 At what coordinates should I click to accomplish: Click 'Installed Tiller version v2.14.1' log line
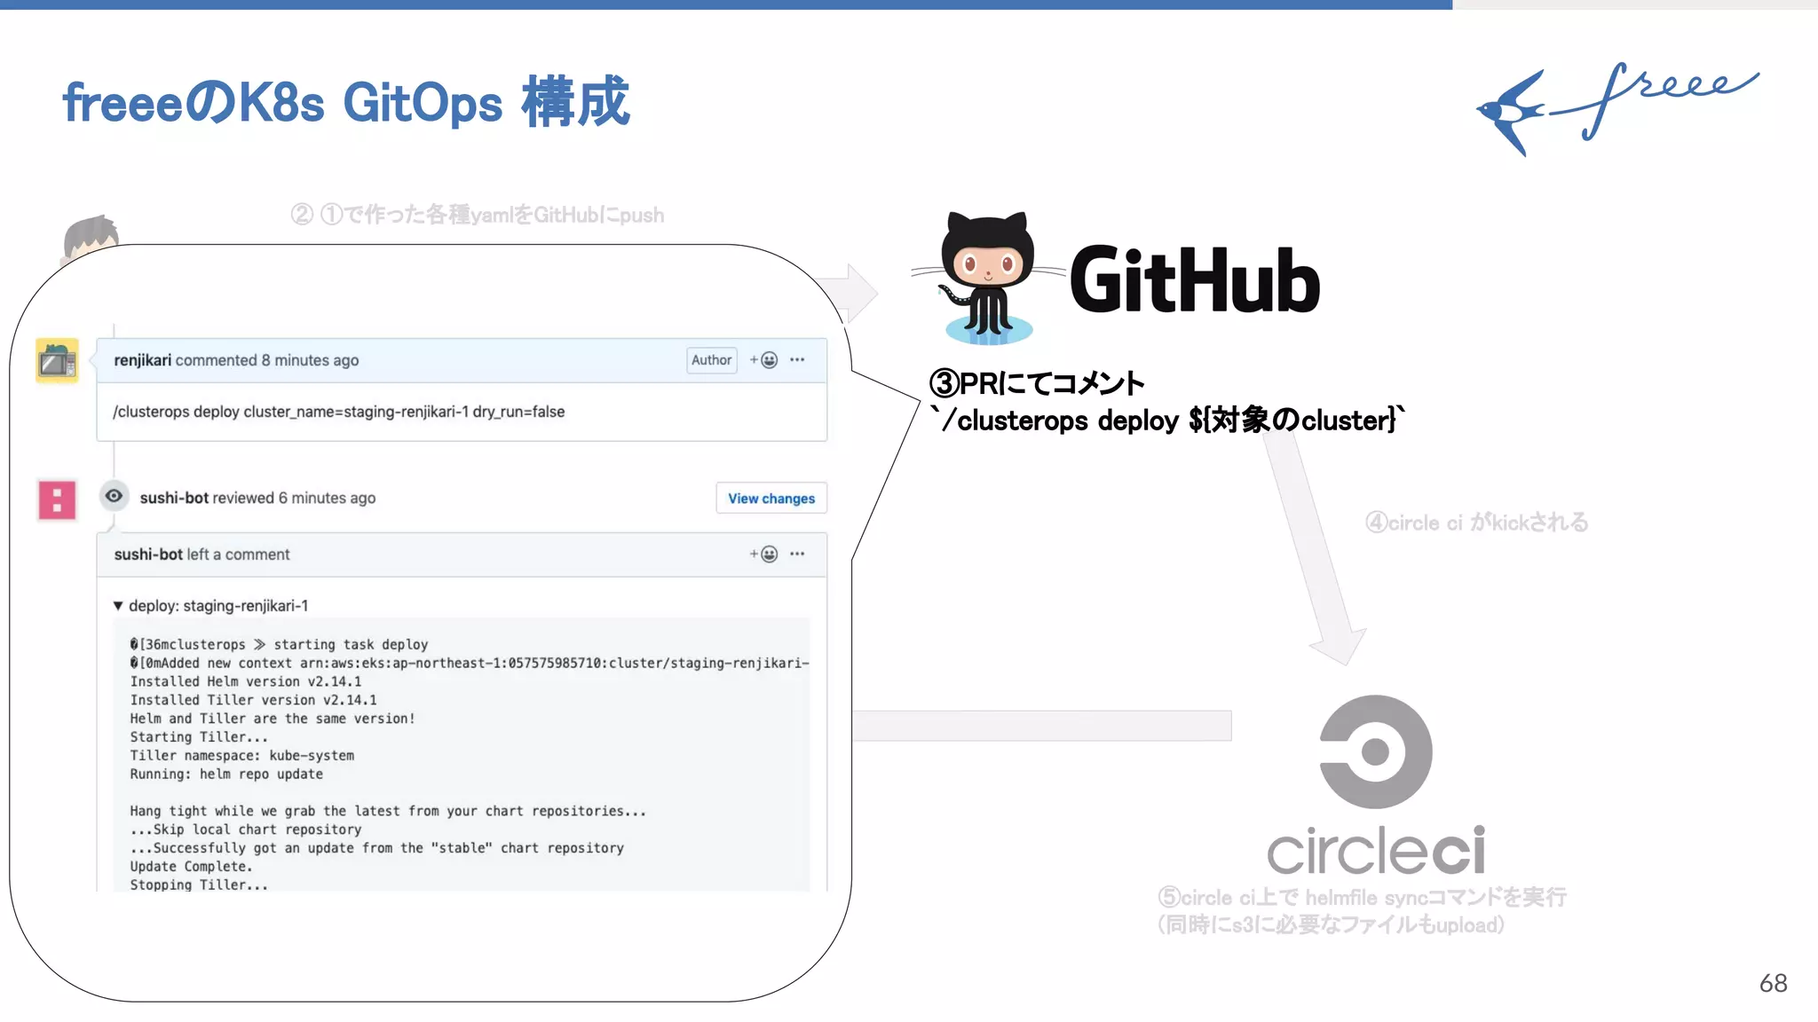point(253,700)
